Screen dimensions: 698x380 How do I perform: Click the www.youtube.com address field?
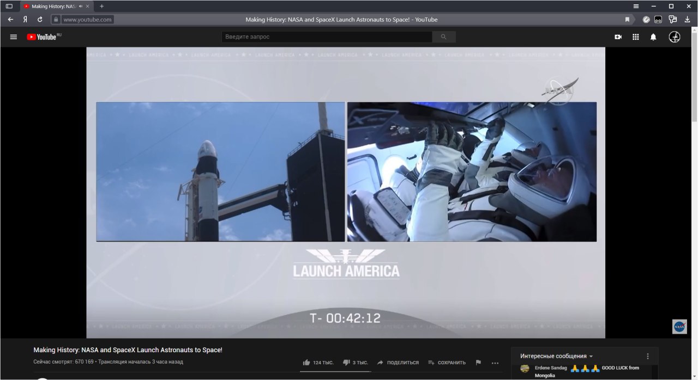point(87,19)
